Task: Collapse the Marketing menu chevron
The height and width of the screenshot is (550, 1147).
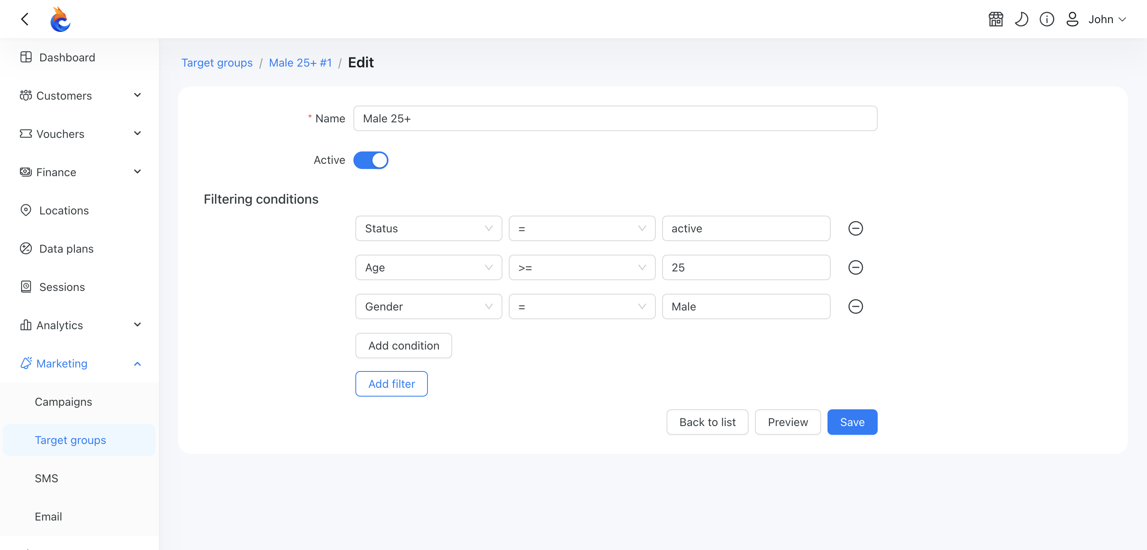Action: pyautogui.click(x=137, y=363)
